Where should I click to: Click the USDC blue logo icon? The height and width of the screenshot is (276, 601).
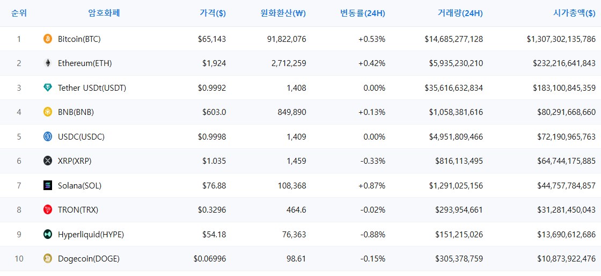(48, 136)
